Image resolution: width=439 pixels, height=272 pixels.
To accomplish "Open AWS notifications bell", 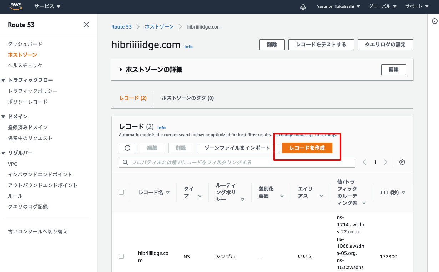I will pos(303,6).
